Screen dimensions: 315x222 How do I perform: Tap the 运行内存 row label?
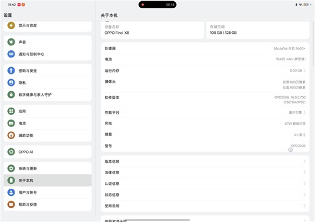click(112, 71)
